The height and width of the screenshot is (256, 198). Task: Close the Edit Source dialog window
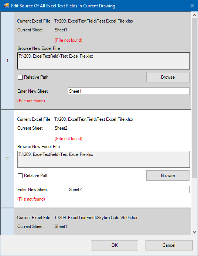[x=192, y=6]
